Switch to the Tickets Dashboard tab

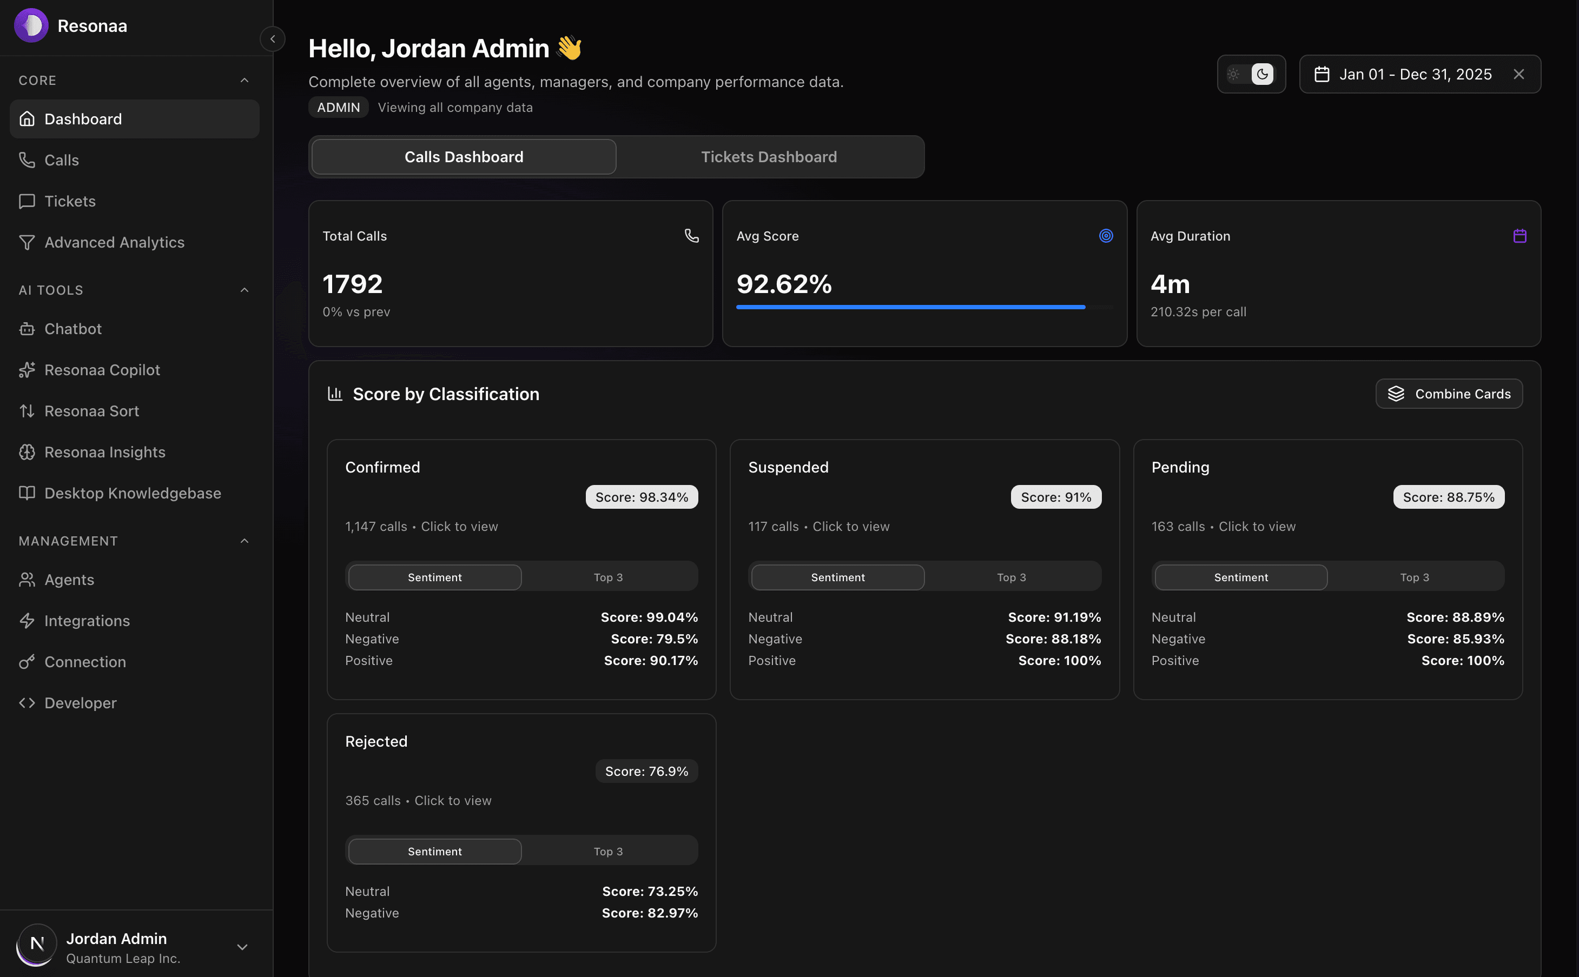tap(768, 156)
